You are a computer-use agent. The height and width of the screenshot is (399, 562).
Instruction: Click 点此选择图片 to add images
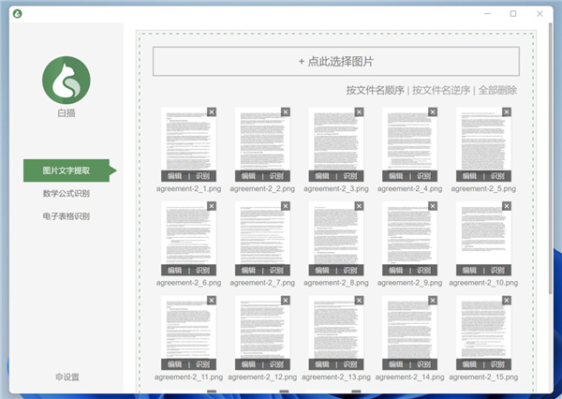[336, 61]
